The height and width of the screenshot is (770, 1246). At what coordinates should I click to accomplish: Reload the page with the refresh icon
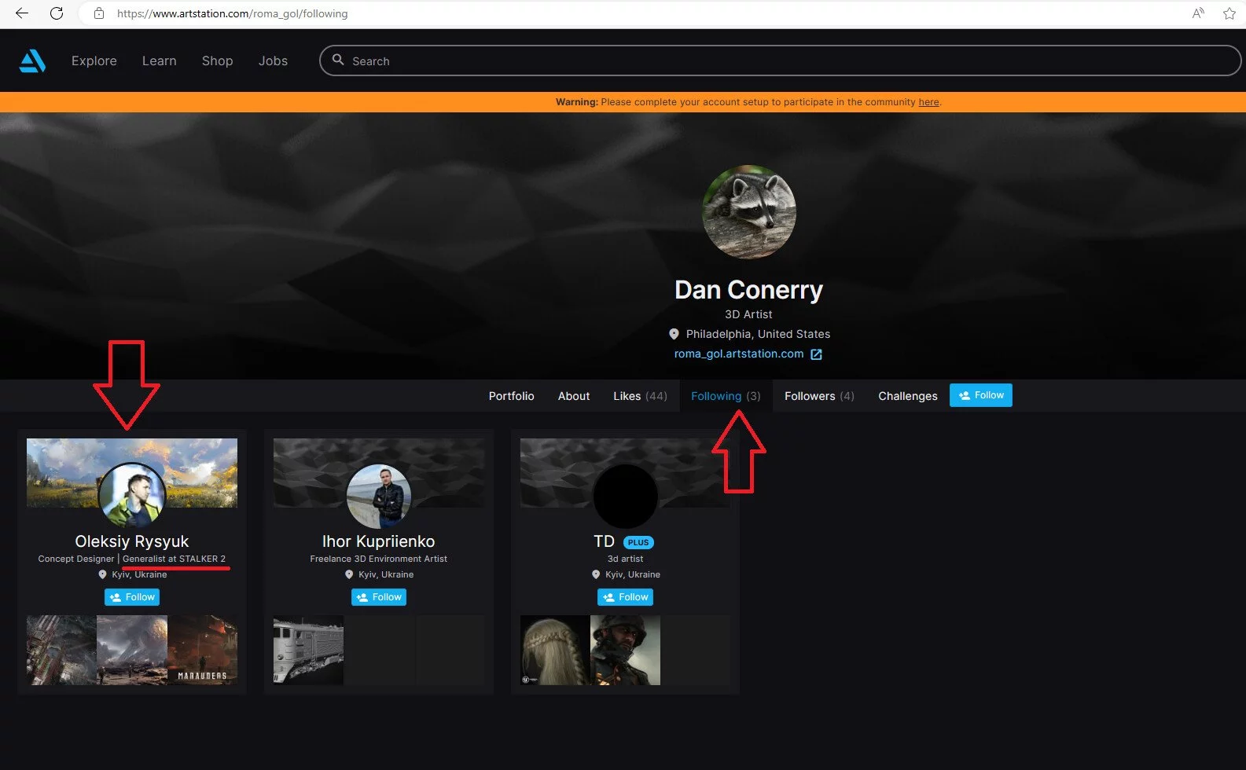click(57, 13)
